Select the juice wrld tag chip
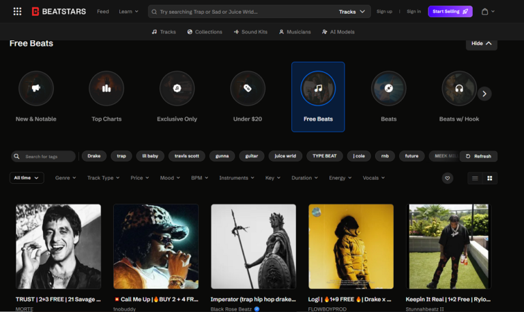Viewport: 524px width, 312px height. (x=285, y=156)
